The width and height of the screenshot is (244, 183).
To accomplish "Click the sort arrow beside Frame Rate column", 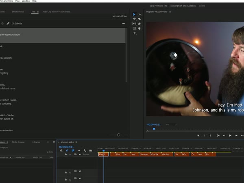I will coord(11,158).
